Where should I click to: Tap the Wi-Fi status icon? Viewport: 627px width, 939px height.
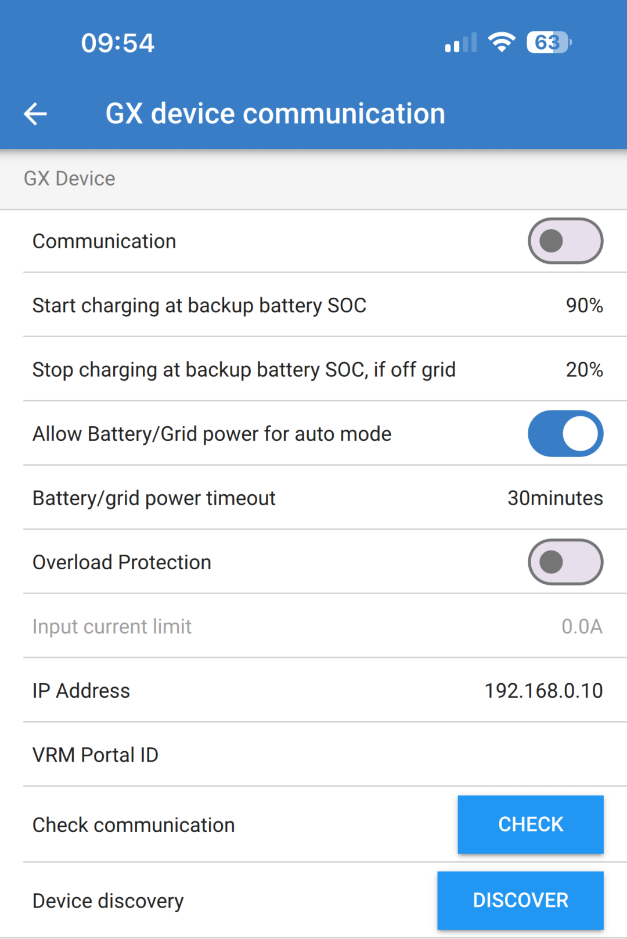coord(502,42)
